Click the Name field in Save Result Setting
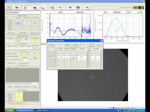The height and width of the screenshot is (112, 150). click(x=28, y=59)
